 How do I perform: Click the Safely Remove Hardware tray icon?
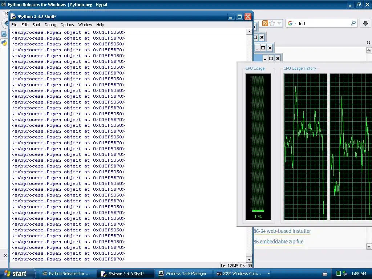(x=345, y=274)
